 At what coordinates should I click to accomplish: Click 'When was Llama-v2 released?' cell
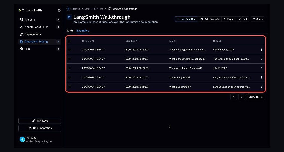[186, 68]
